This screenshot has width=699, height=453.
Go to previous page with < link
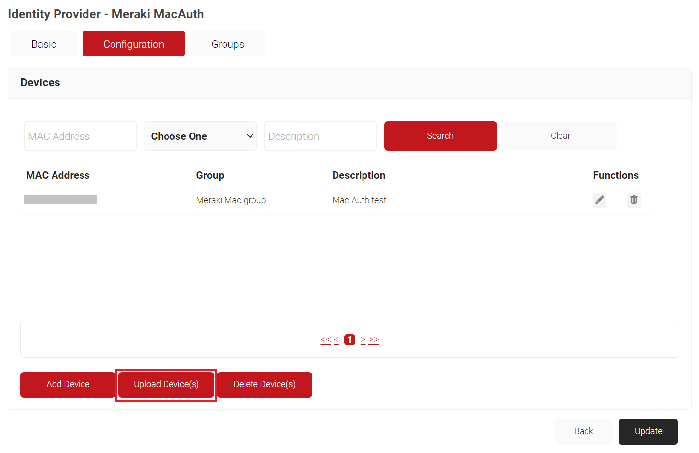(336, 340)
